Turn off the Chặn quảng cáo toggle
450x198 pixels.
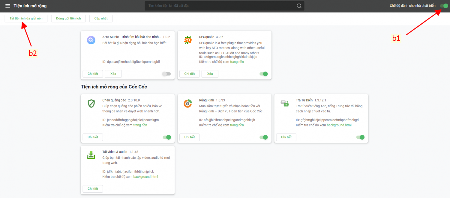point(166,137)
